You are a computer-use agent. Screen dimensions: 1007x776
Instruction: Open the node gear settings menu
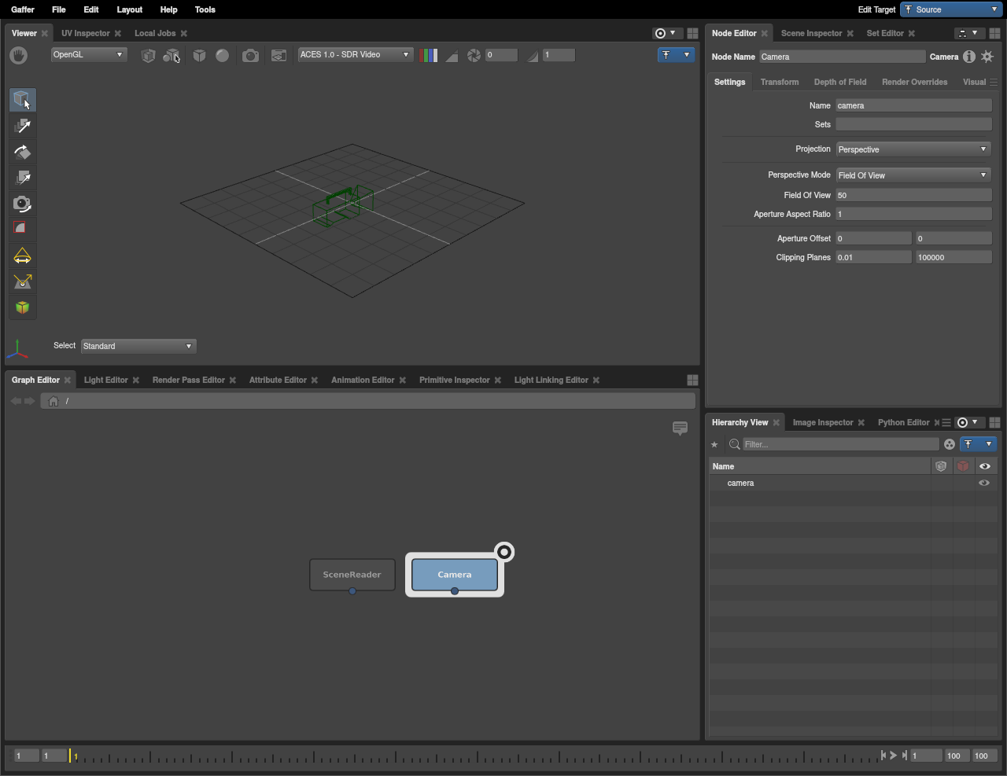coord(987,57)
